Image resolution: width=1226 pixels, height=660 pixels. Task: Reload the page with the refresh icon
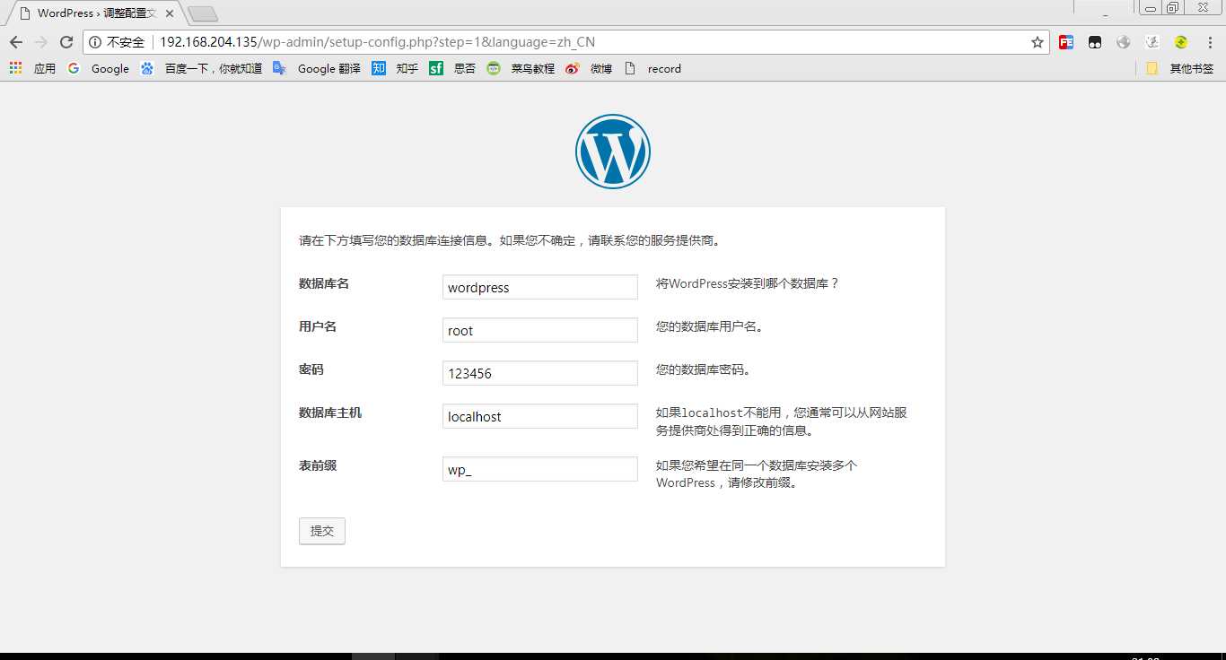click(x=66, y=42)
